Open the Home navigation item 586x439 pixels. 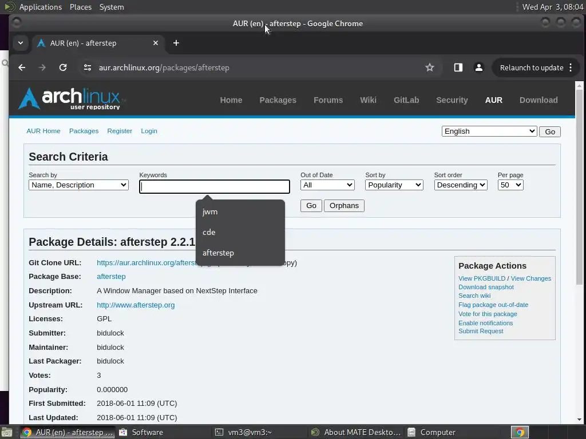tap(231, 100)
